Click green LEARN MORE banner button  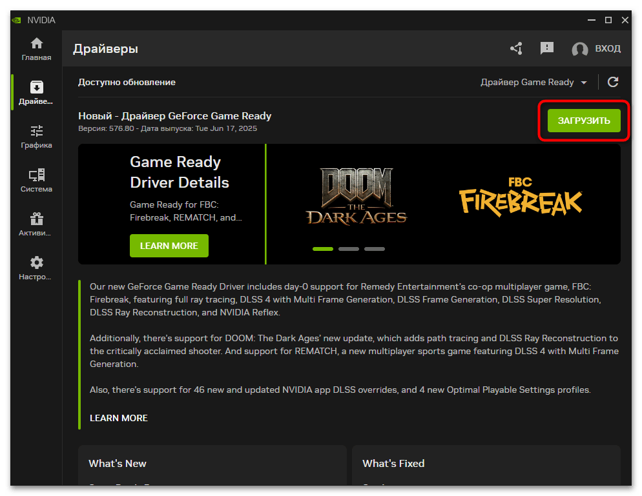coord(169,246)
